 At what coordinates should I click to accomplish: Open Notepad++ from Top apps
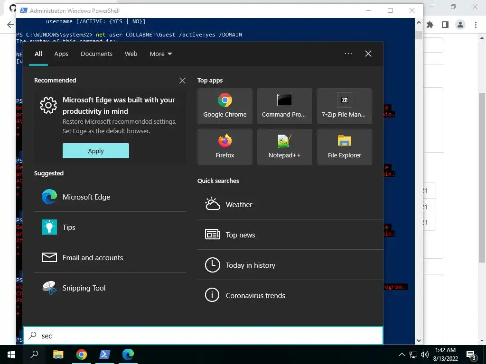[x=284, y=147]
